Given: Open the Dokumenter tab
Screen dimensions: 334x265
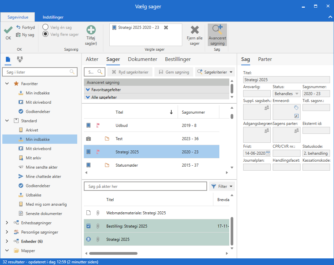Looking at the screenshot, I should 142,59.
